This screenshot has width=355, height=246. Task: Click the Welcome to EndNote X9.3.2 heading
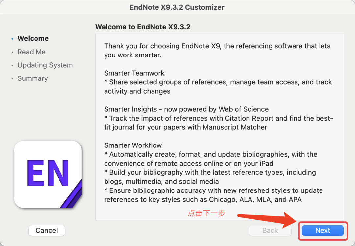click(x=143, y=27)
